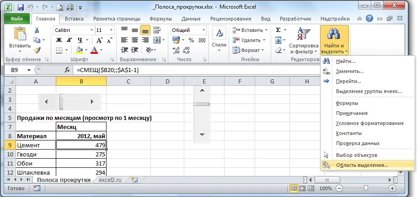Screen dimensions: 417x197
Task: Insert a new worksheet with the tab icon
Action: point(134,180)
